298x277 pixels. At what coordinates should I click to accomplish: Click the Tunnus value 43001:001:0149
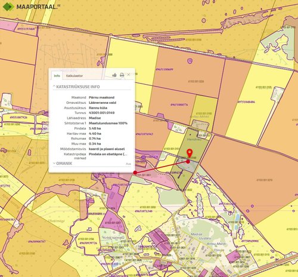tap(101, 113)
